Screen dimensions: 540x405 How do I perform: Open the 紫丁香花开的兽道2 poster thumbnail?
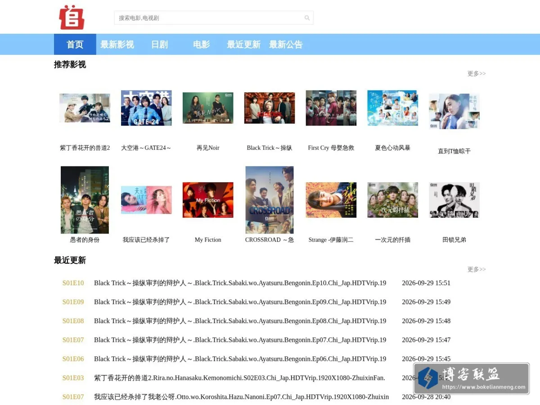[x=85, y=108]
